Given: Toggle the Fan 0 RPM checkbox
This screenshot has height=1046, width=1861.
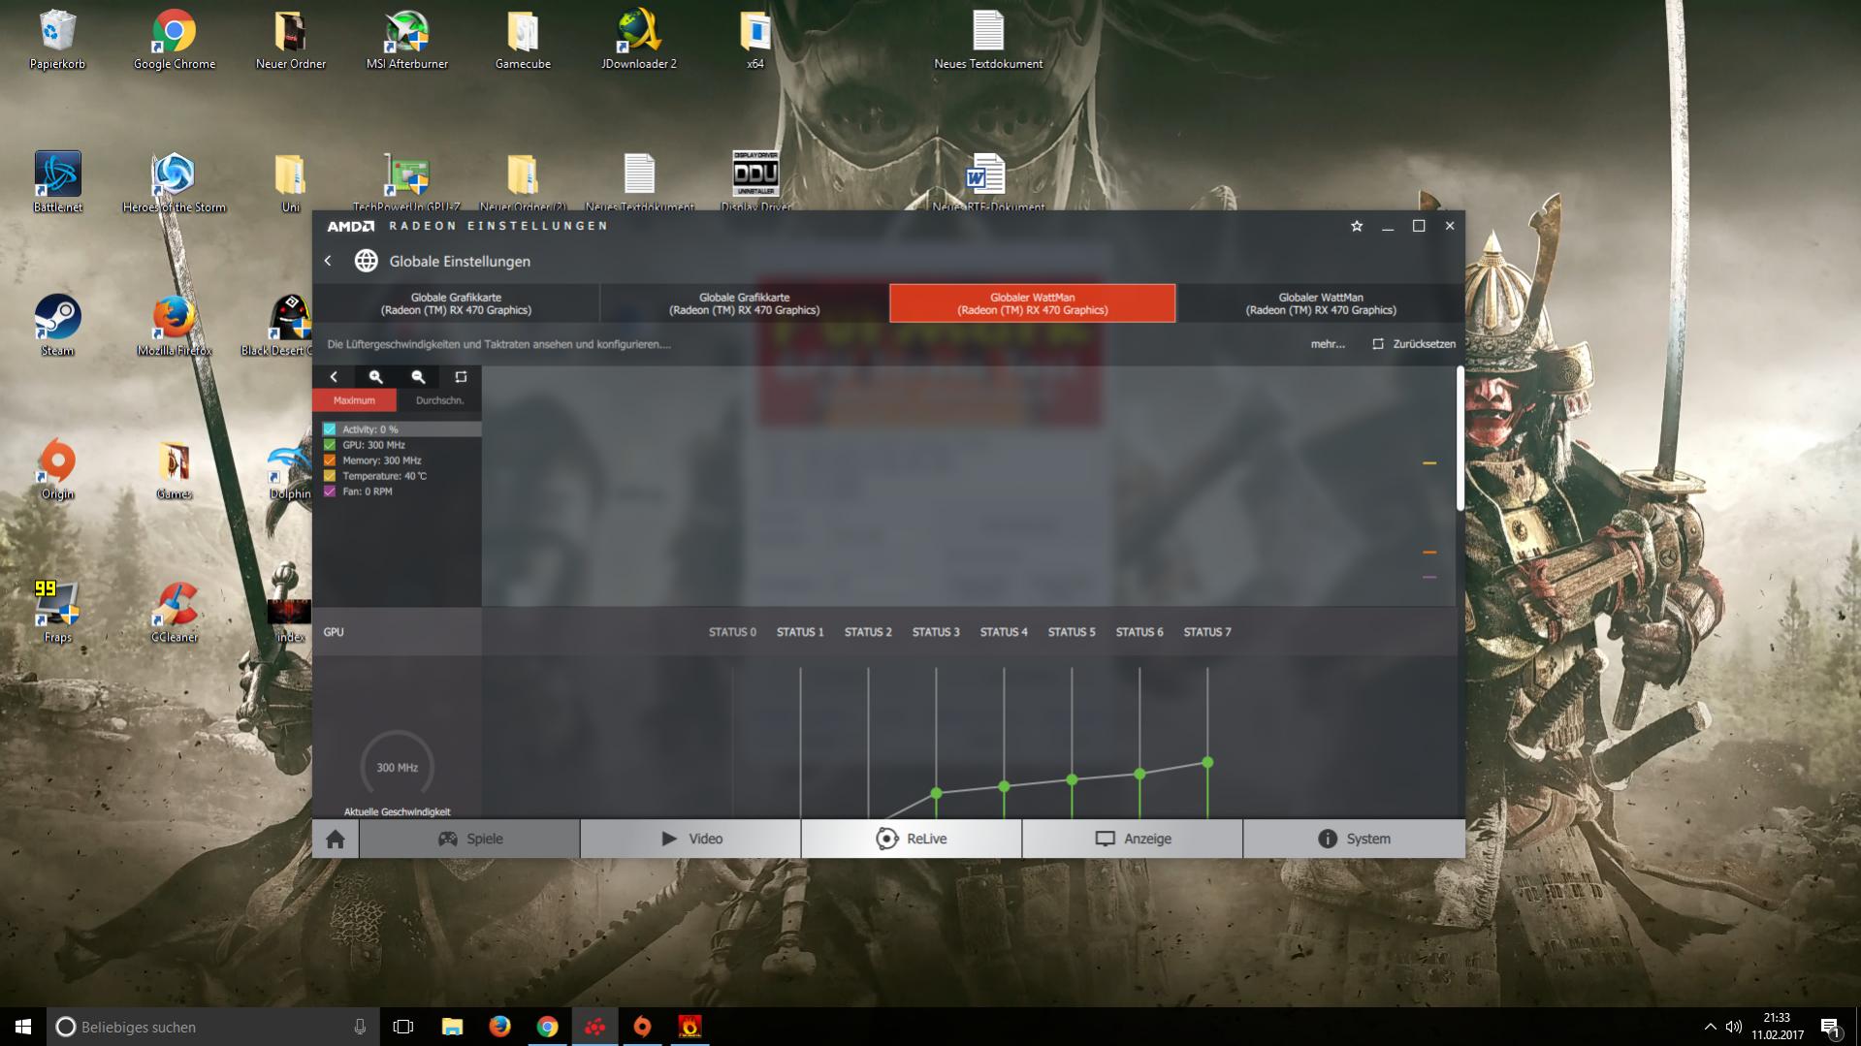Looking at the screenshot, I should pos(330,491).
